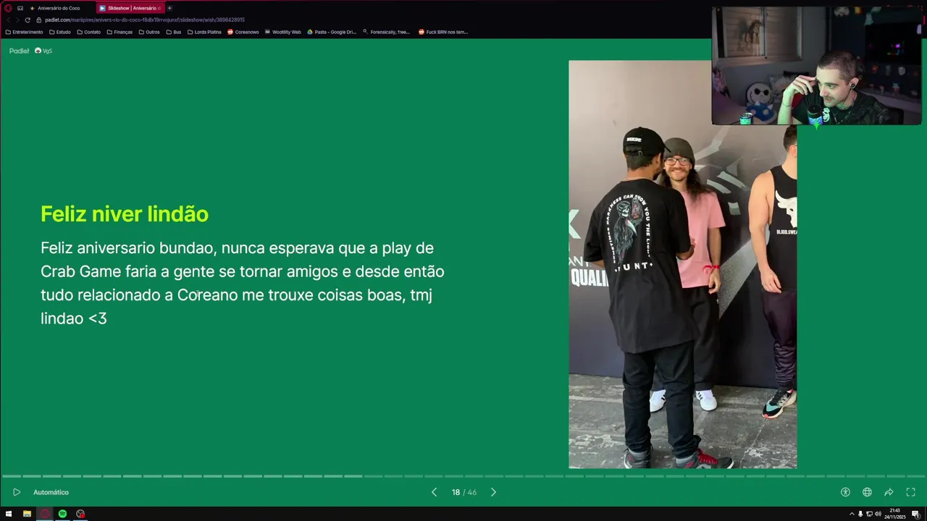This screenshot has height=521, width=927.
Task: Open the Forensically bookmark
Action: pyautogui.click(x=386, y=32)
